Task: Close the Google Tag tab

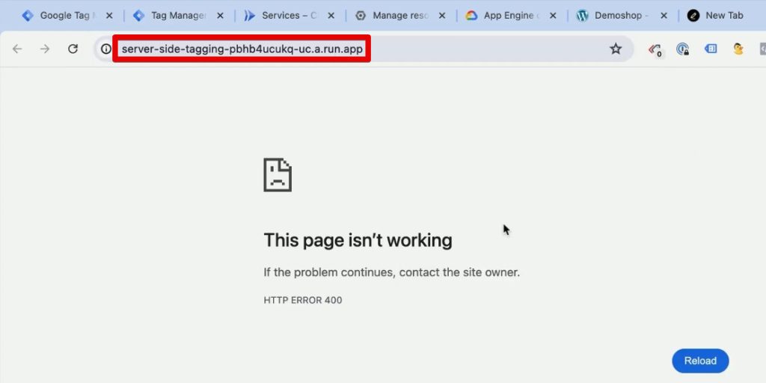Action: [109, 16]
